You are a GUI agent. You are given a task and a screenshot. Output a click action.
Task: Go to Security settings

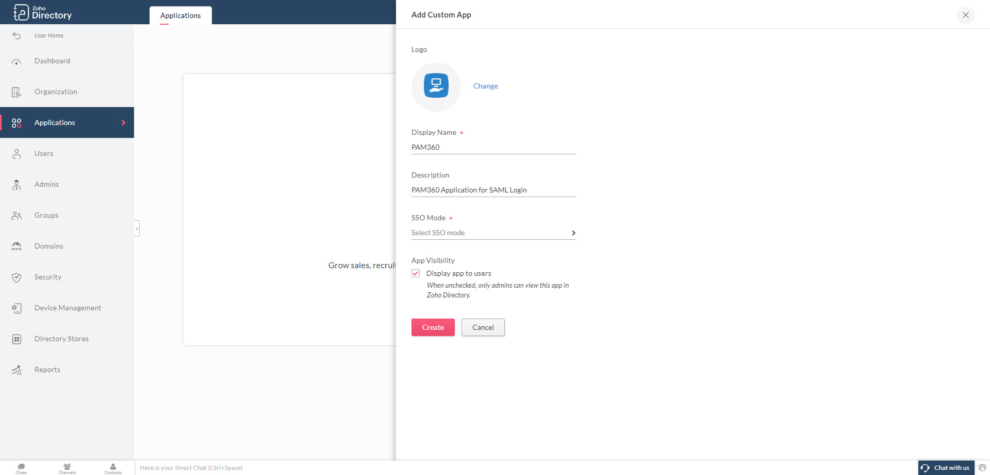click(67, 277)
